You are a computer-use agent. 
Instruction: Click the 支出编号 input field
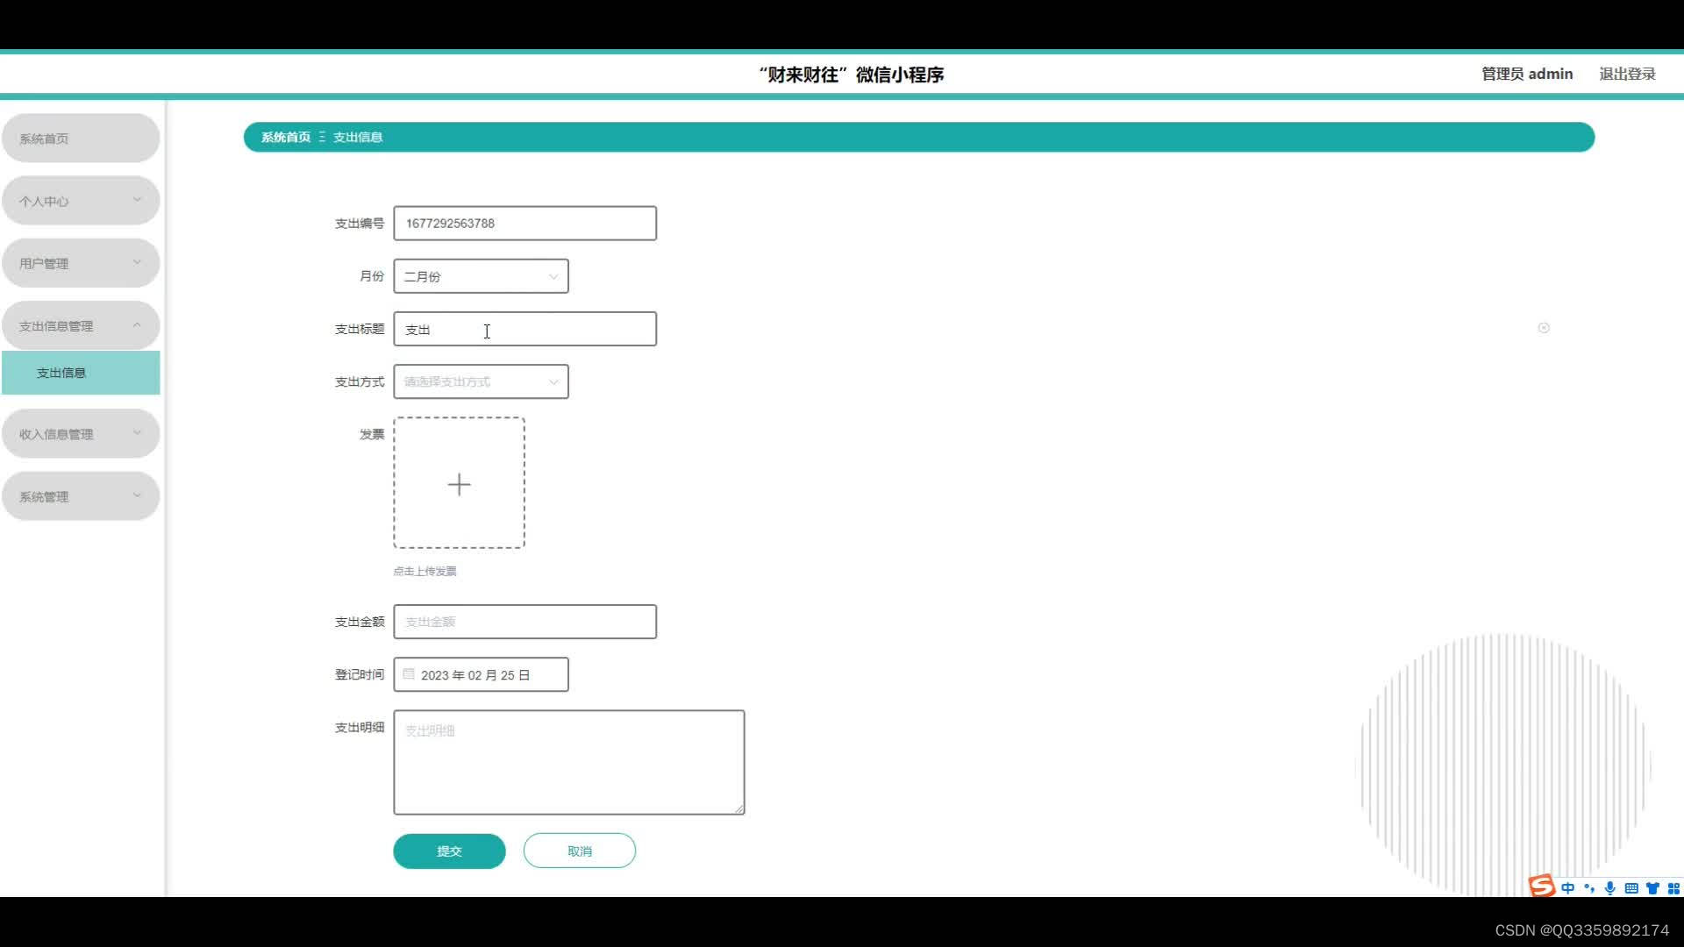tap(525, 224)
